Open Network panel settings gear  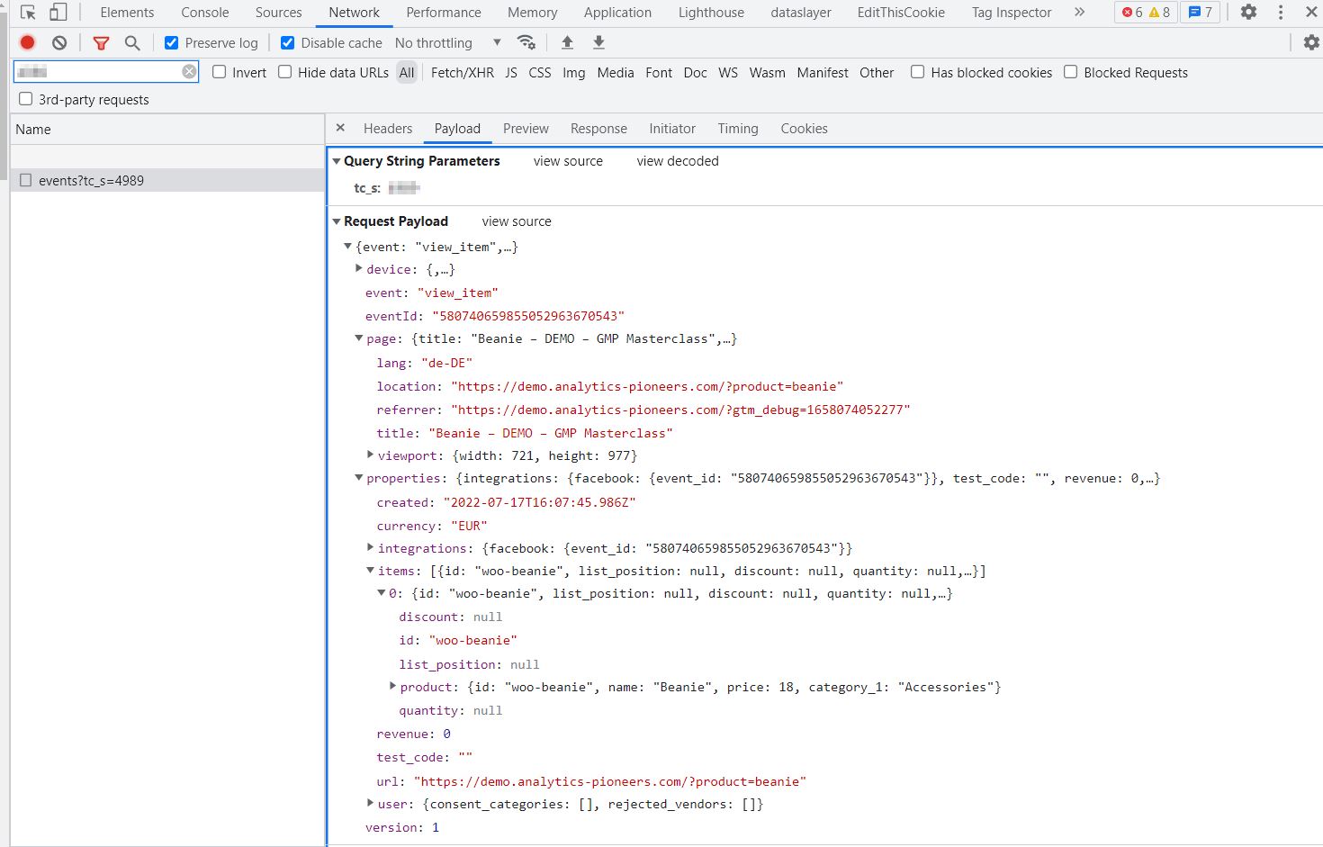1311,42
